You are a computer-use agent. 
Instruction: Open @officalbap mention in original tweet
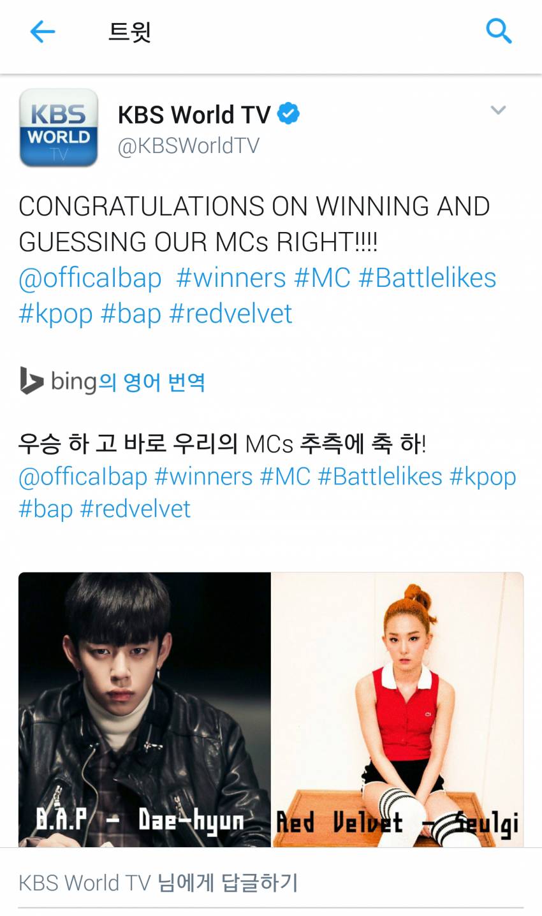point(90,278)
